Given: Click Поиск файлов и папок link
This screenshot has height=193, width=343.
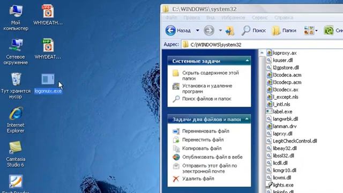Looking at the screenshot, I should tap(207, 99).
